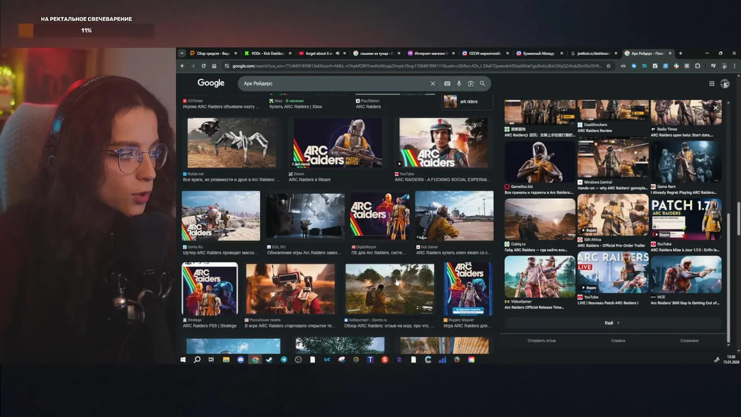The height and width of the screenshot is (417, 741).
Task: Open the DGL.RU 'Обновление игры' image
Action: click(305, 215)
